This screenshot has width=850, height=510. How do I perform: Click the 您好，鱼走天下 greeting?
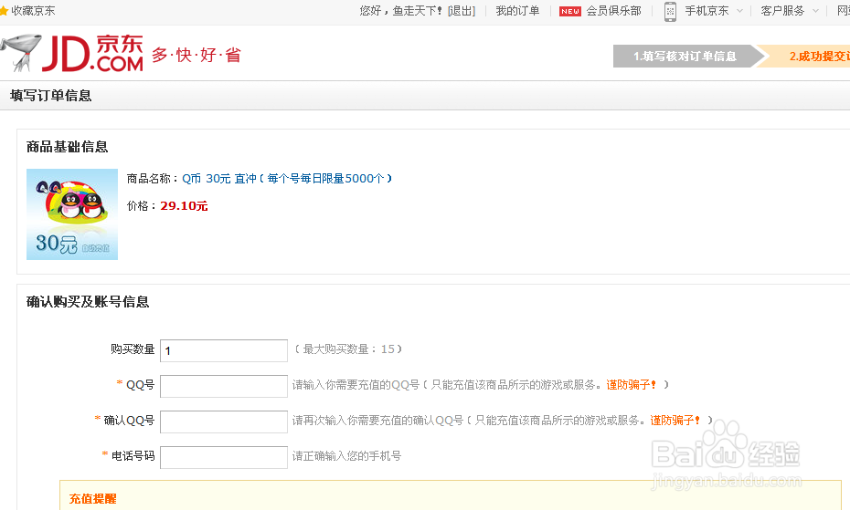pyautogui.click(x=400, y=11)
